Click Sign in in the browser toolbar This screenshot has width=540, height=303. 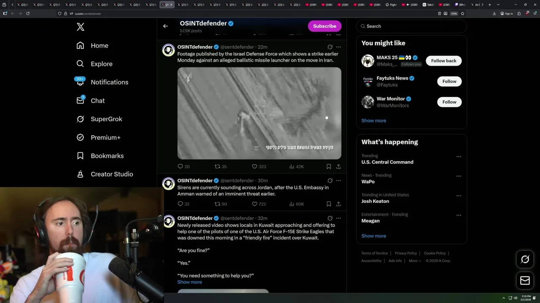click(x=506, y=13)
